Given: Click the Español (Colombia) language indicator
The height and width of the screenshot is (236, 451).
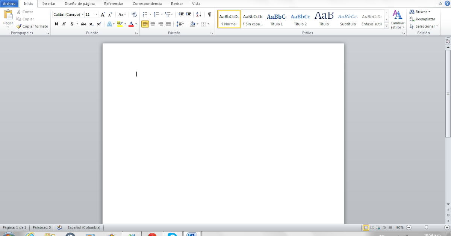Looking at the screenshot, I should click(84, 227).
